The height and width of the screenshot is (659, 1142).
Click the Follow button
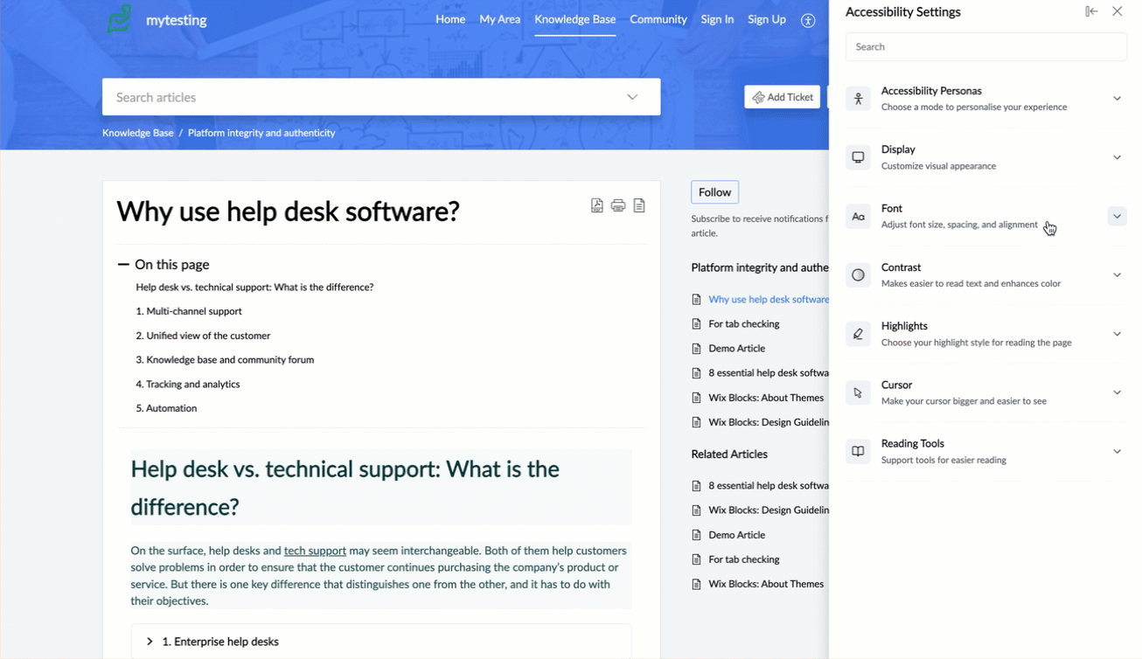point(714,192)
